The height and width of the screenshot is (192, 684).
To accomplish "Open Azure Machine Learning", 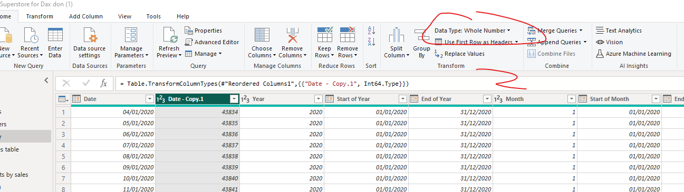I will pyautogui.click(x=633, y=54).
